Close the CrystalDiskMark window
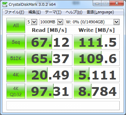This screenshot has height=115, width=126. (x=117, y=3)
